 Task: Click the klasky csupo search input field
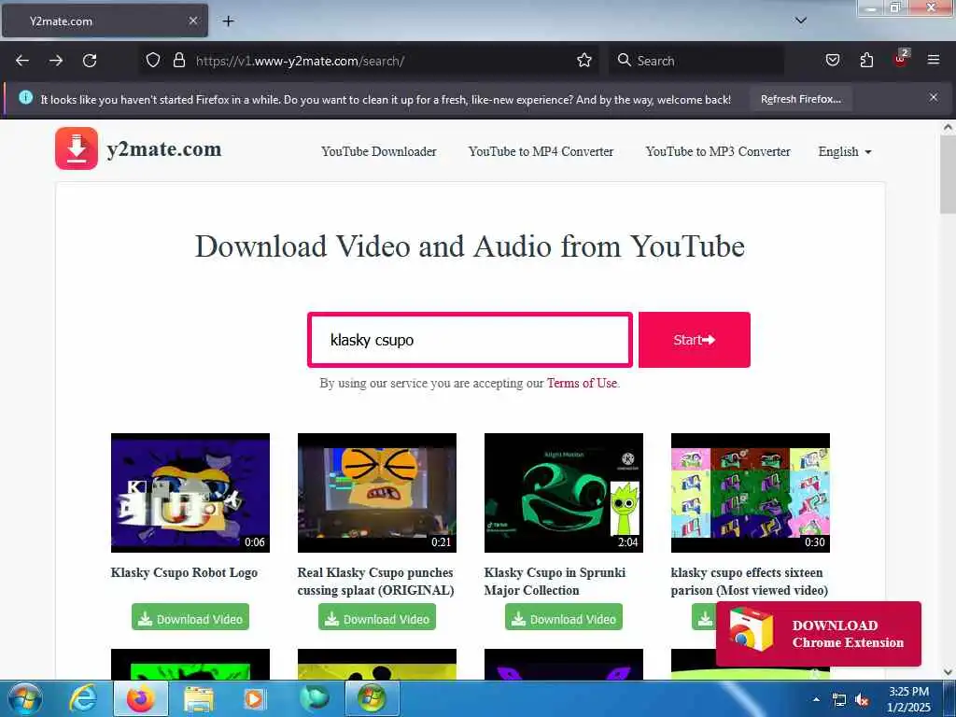(x=470, y=340)
